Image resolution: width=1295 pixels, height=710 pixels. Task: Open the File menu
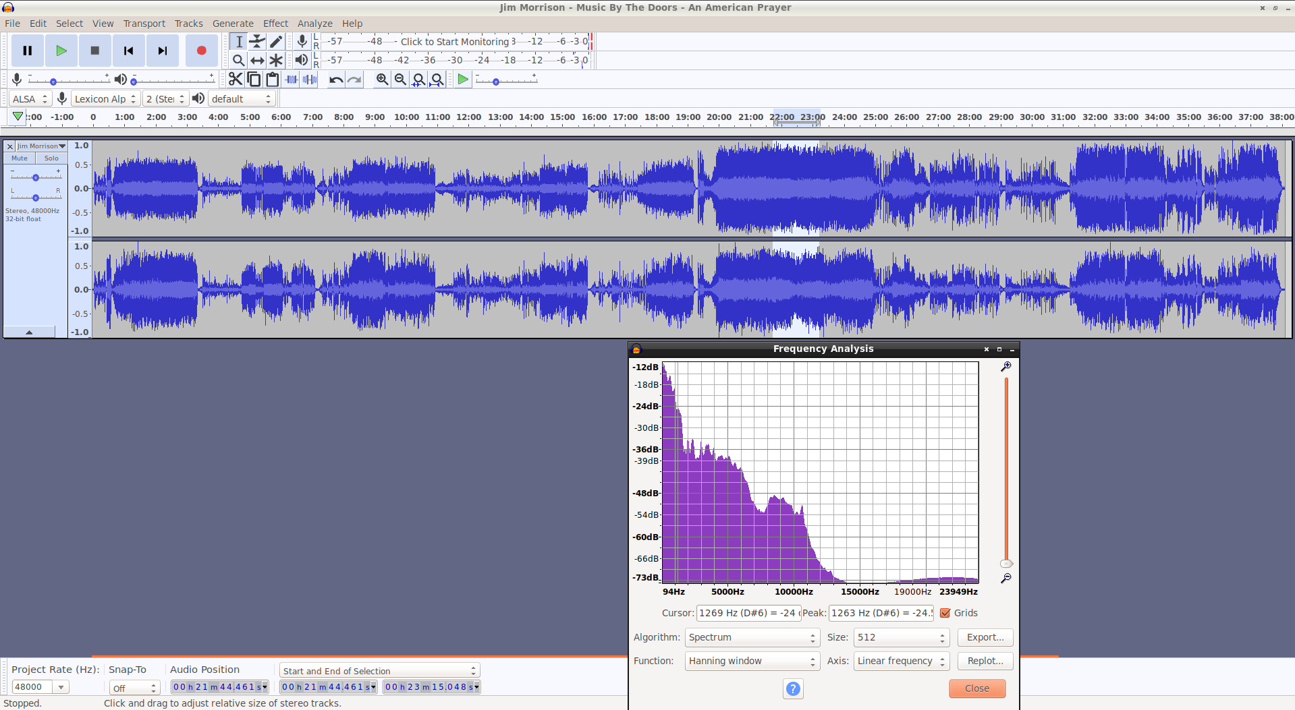[x=12, y=24]
